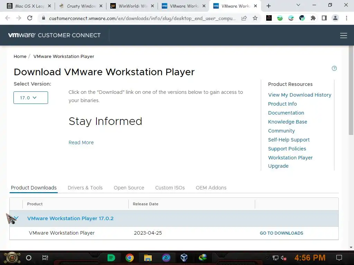354x265 pixels.
Task: Bookmark this page with the star icon
Action: pos(255,18)
